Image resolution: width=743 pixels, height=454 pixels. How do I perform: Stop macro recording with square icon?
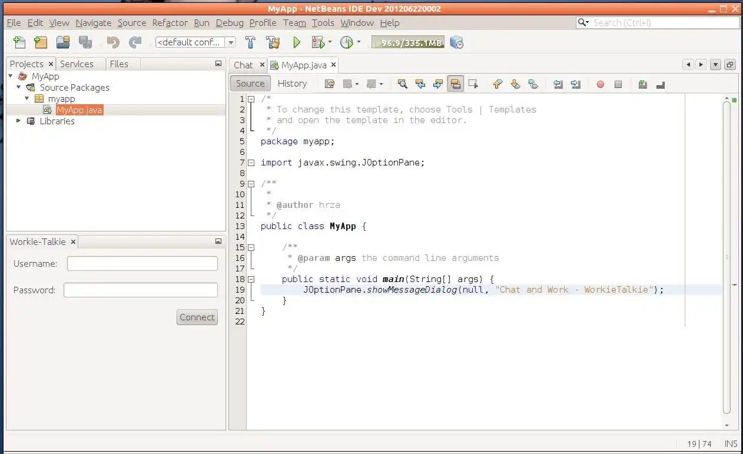pyautogui.click(x=618, y=84)
